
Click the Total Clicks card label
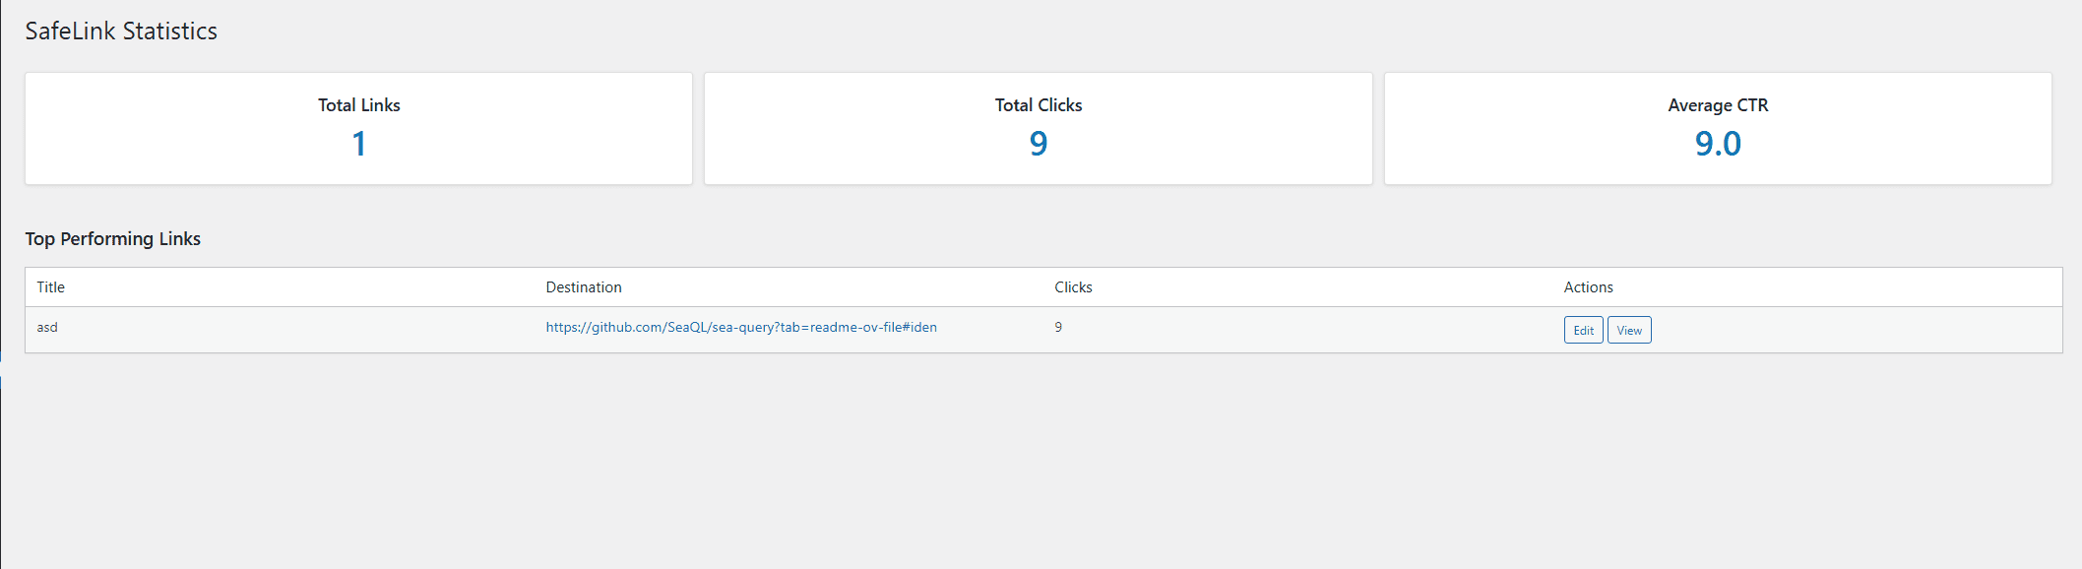click(x=1039, y=105)
